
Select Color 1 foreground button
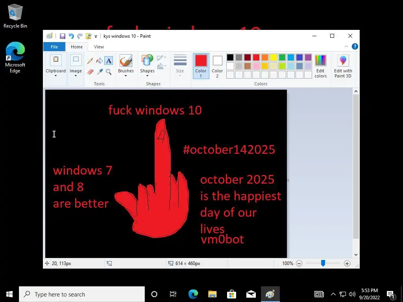pos(201,66)
